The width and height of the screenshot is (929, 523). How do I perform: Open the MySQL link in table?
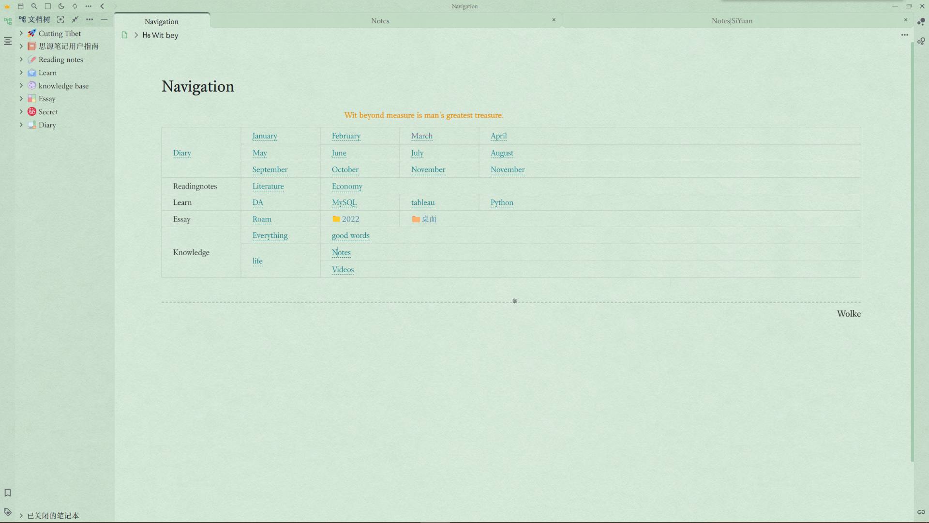click(x=344, y=202)
